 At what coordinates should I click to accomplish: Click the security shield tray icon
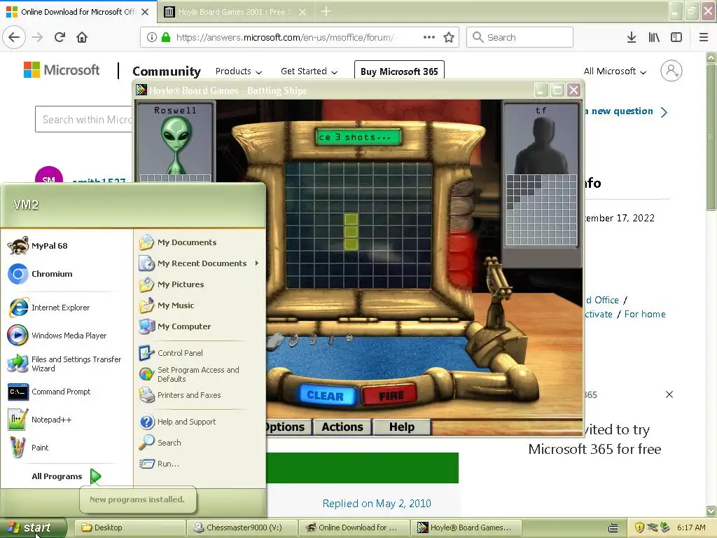tap(639, 527)
